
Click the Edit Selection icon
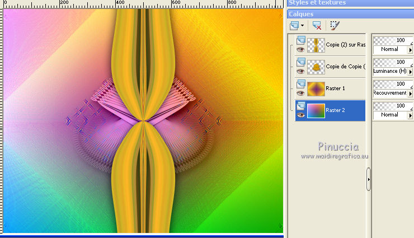335,26
